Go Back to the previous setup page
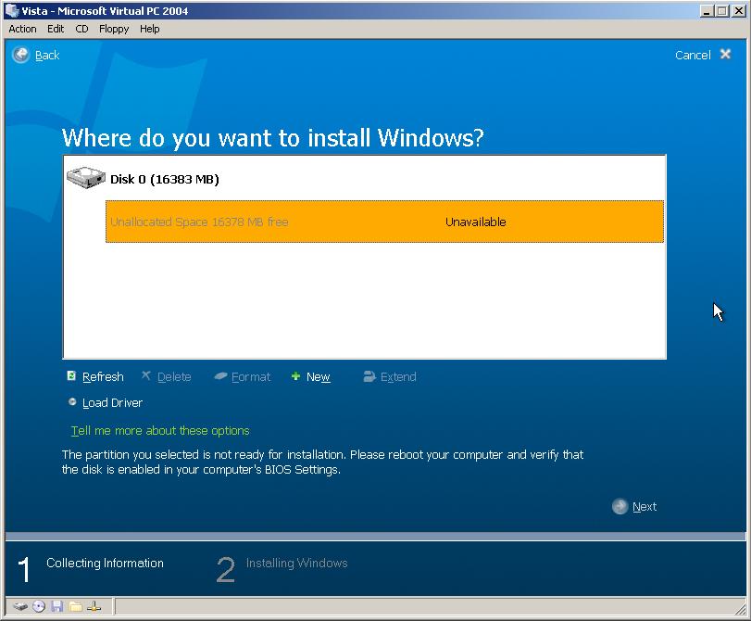 47,55
